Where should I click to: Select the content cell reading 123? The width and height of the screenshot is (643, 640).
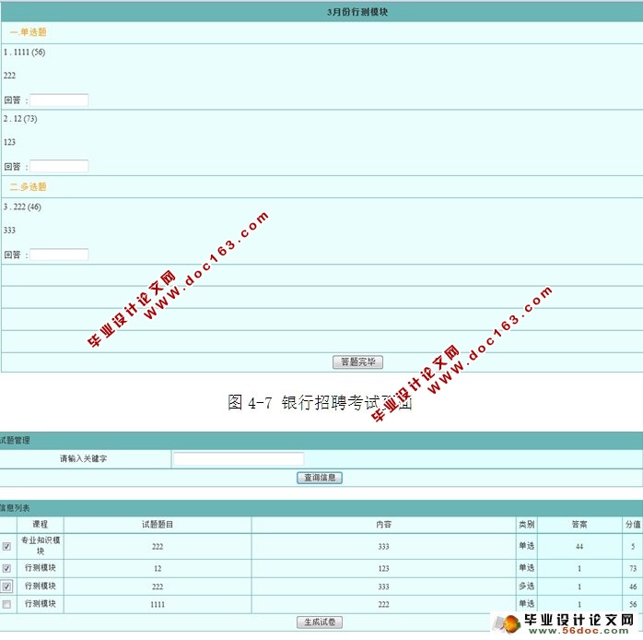coord(383,569)
